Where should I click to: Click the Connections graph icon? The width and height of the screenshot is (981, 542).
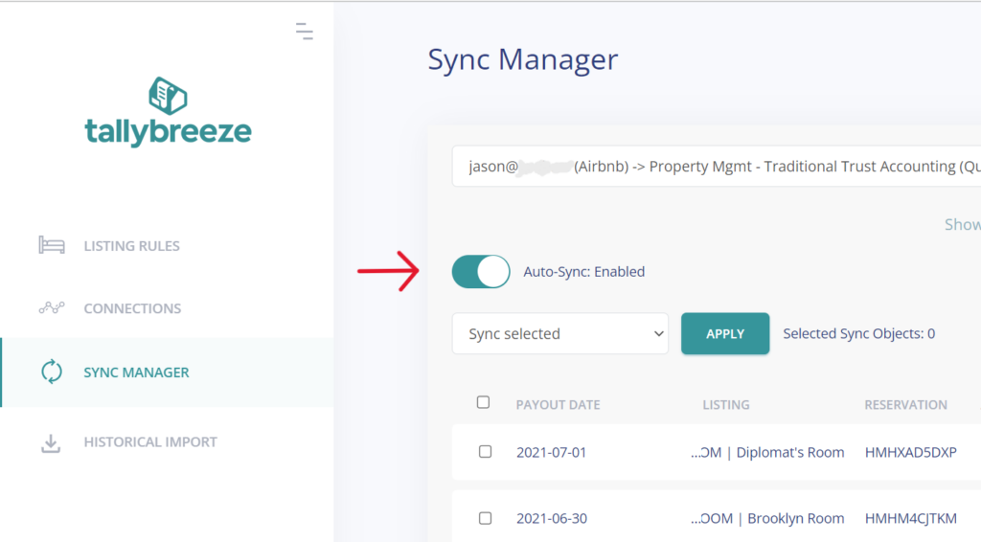click(51, 308)
